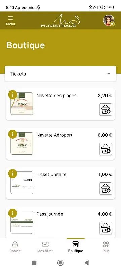
Task: Tap the Android back navigation button
Action: pos(87,263)
